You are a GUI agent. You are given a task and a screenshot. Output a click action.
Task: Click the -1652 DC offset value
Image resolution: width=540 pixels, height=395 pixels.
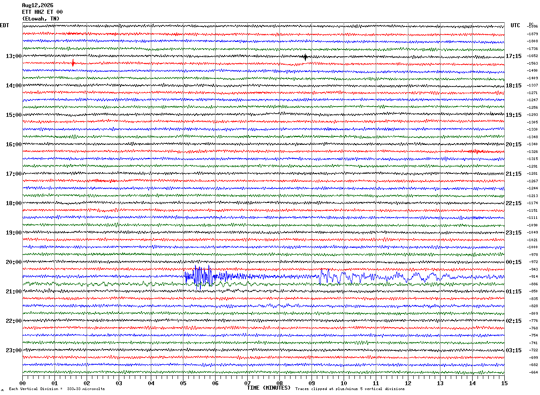533,56
